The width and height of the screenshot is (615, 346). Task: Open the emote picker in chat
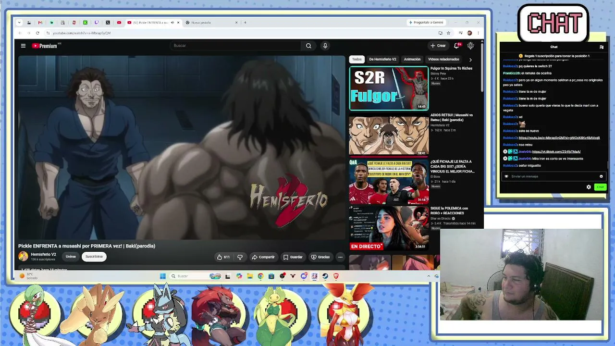tap(601, 176)
